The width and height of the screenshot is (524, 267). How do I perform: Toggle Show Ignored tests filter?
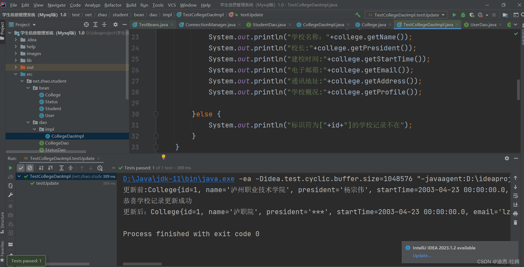point(30,168)
